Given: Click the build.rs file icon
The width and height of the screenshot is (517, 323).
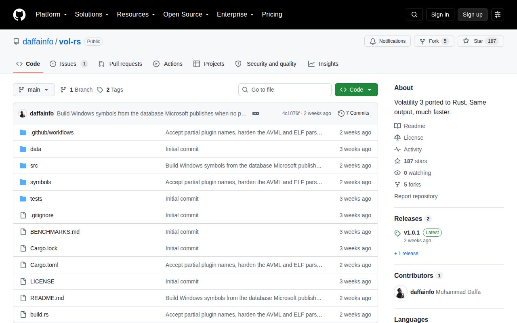Looking at the screenshot, I should coord(23,315).
